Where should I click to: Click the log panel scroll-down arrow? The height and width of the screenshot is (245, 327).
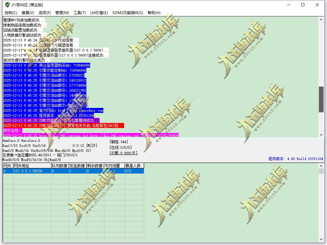tap(321, 135)
